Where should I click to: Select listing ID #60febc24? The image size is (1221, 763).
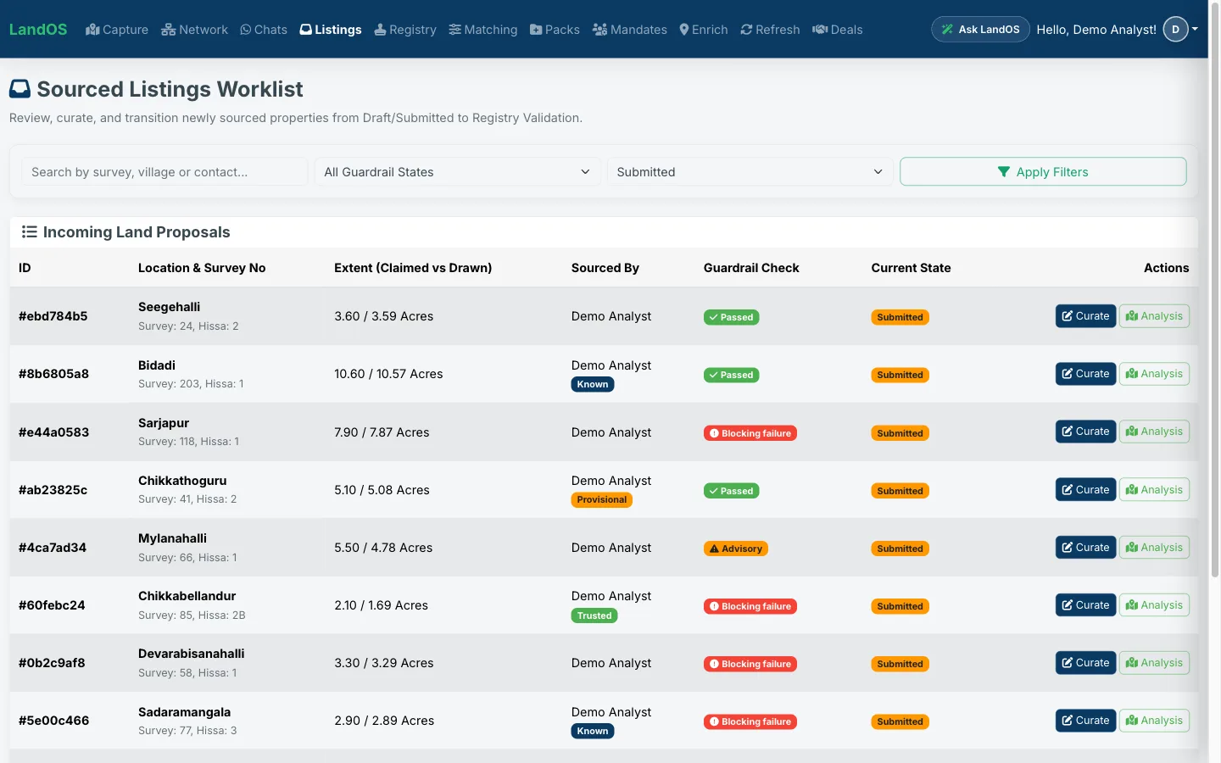tap(52, 605)
